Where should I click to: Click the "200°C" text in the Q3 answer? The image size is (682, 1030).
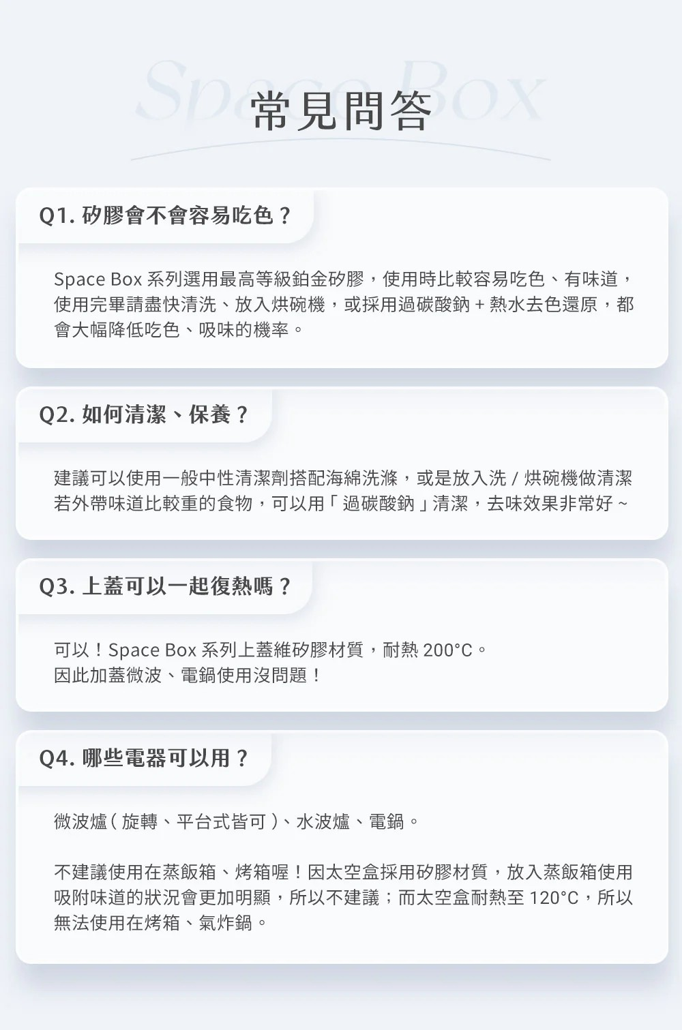click(447, 650)
